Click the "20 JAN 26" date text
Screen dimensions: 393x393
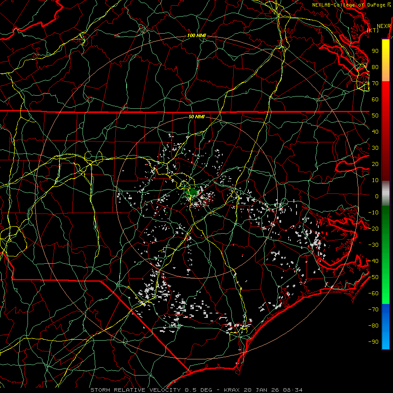(x=262, y=390)
